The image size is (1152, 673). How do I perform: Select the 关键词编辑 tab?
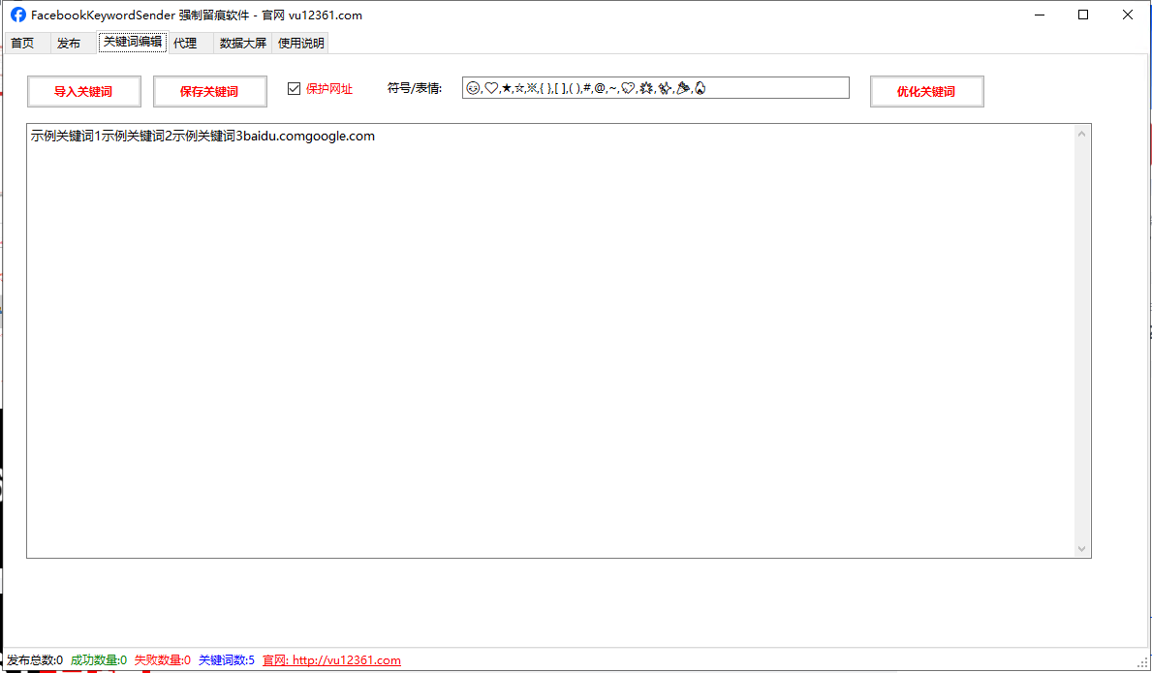pos(133,42)
